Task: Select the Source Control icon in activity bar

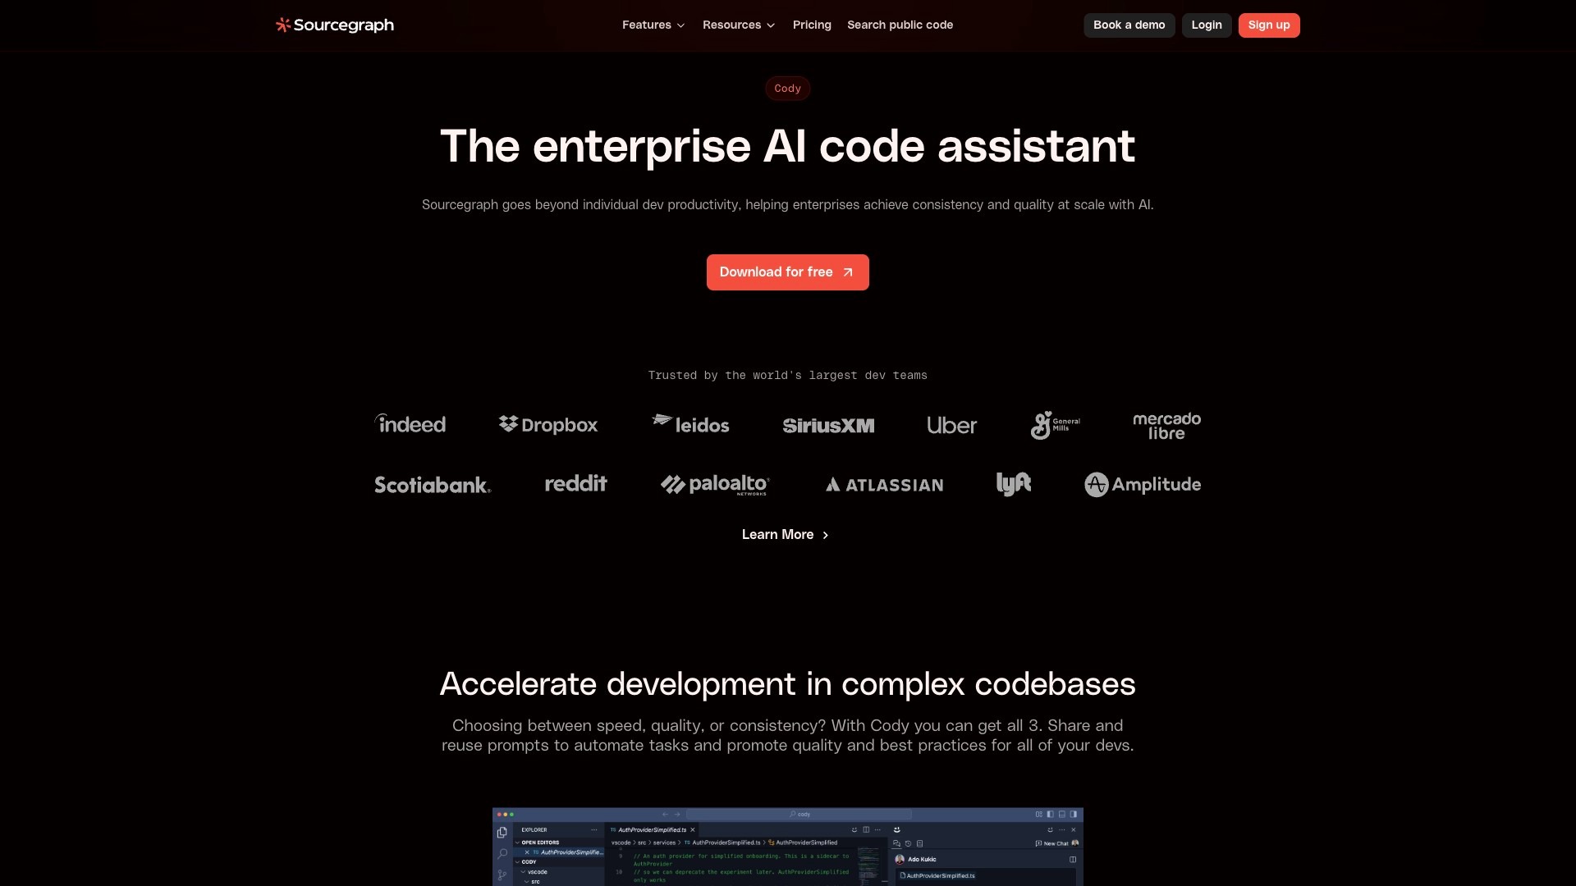Action: pos(502,875)
